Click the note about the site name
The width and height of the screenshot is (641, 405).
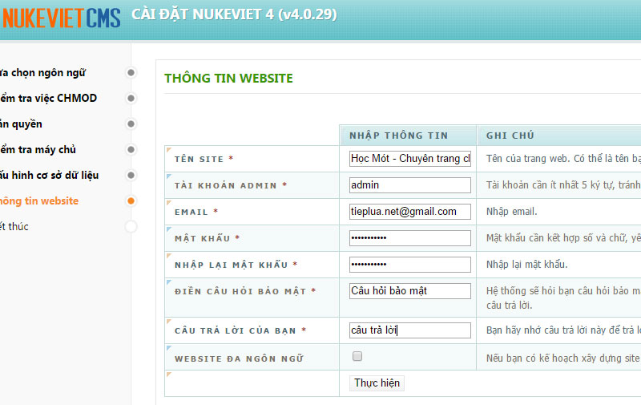(563, 158)
